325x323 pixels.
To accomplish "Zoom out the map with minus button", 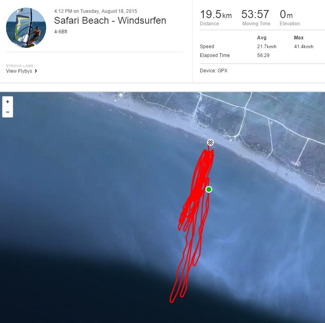I will 8,112.
